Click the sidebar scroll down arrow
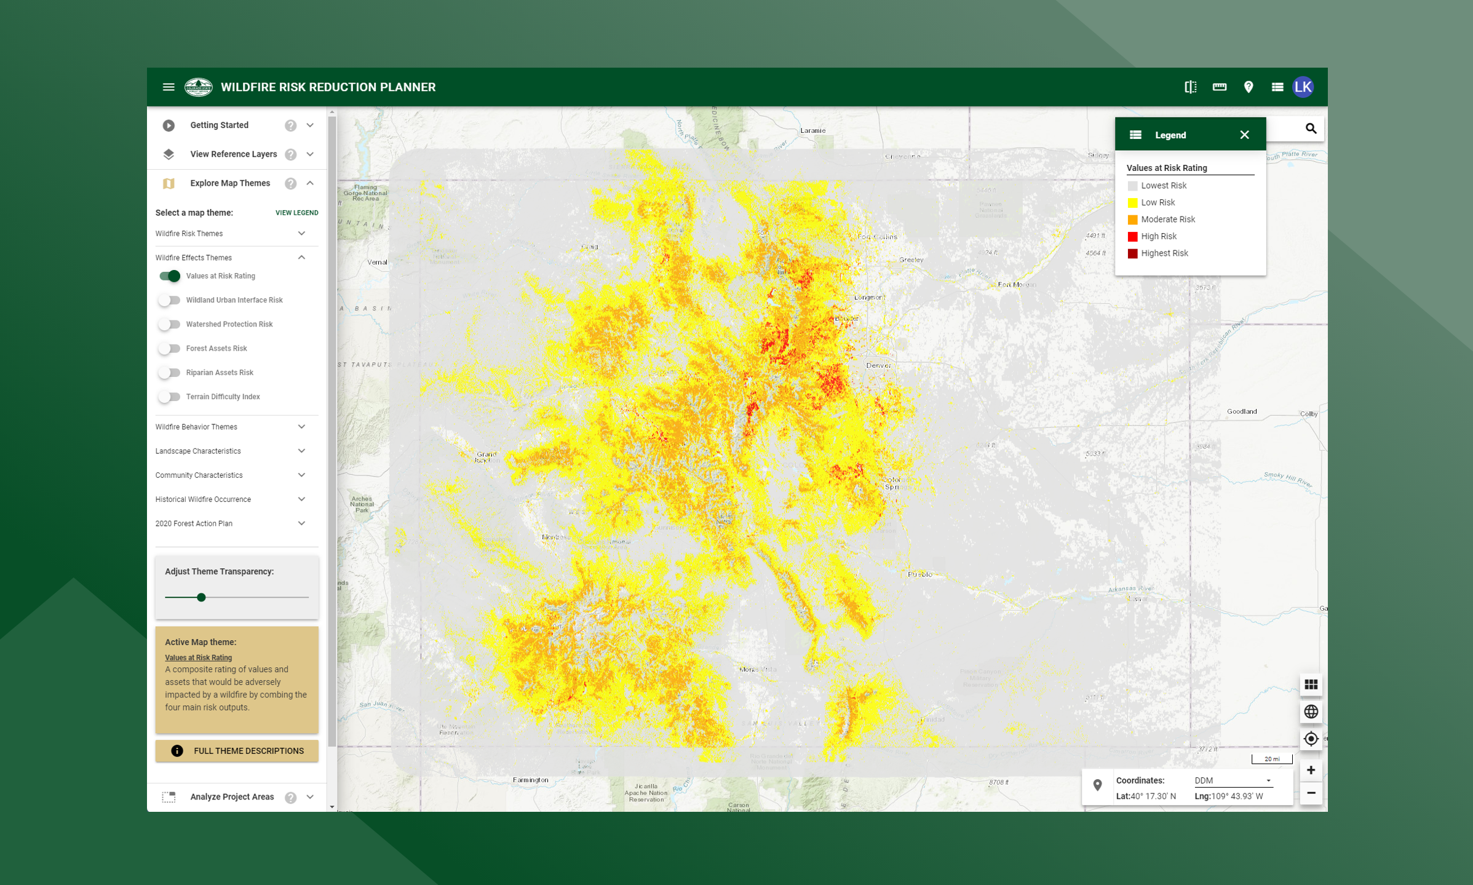The height and width of the screenshot is (885, 1473). click(x=332, y=806)
